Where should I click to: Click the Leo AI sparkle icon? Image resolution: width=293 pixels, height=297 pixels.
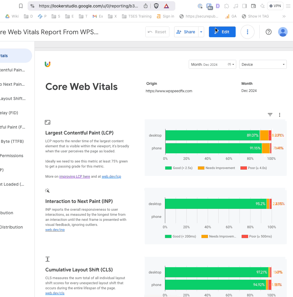[262, 6]
